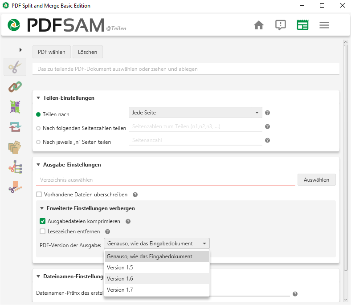Click the Seitenanzahl input field
Viewport: 351px width, 305px height.
pos(195,141)
